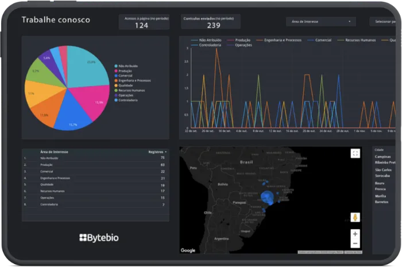Click the Brasil label on the map
The image size is (402, 267).
click(x=246, y=162)
